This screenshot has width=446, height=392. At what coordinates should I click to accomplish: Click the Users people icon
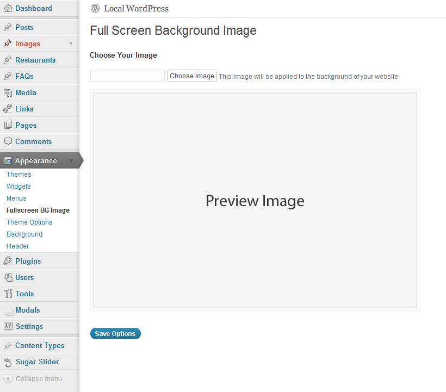(x=8, y=277)
